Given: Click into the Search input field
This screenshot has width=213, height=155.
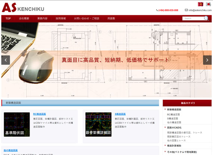Looking at the screenshot, I should [x=193, y=18].
